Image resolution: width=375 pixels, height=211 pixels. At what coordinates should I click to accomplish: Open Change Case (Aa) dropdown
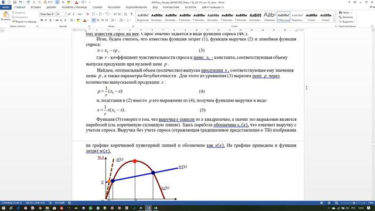click(x=80, y=14)
